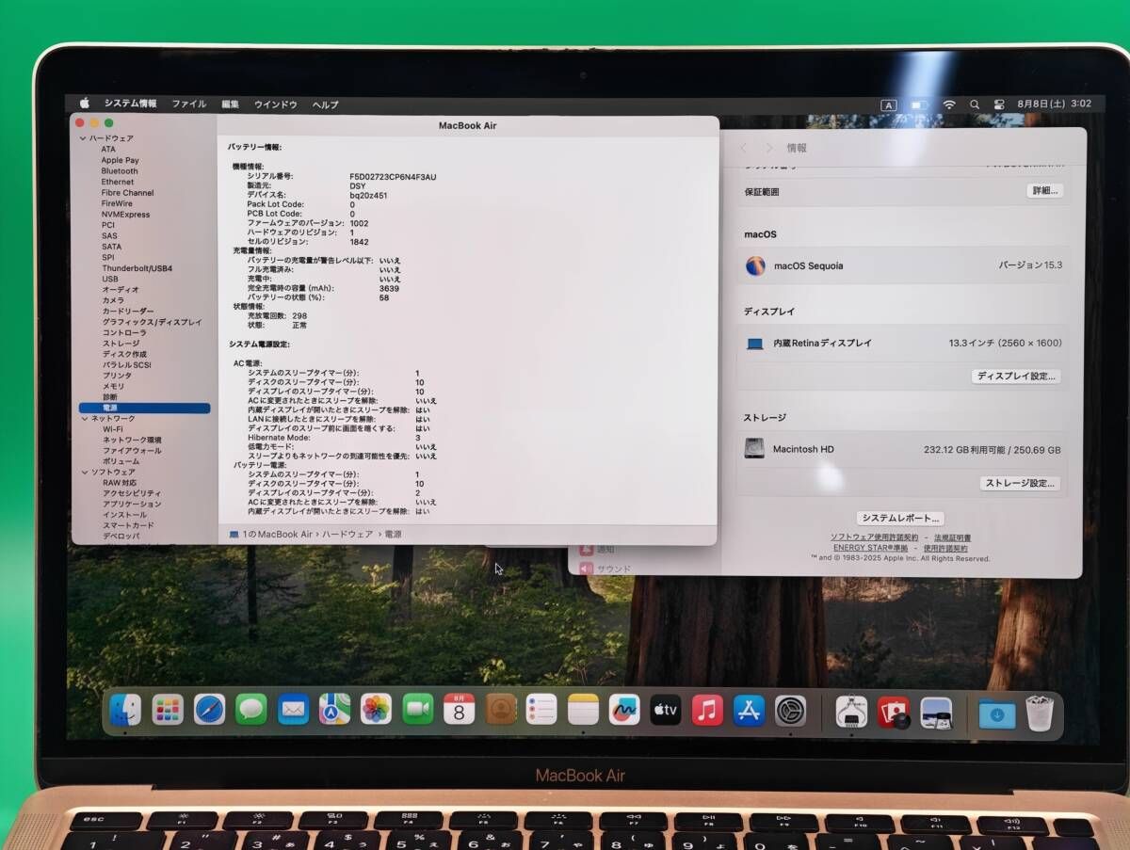Click the システムレポート... button
Viewport: 1130px width, 850px height.
point(900,519)
